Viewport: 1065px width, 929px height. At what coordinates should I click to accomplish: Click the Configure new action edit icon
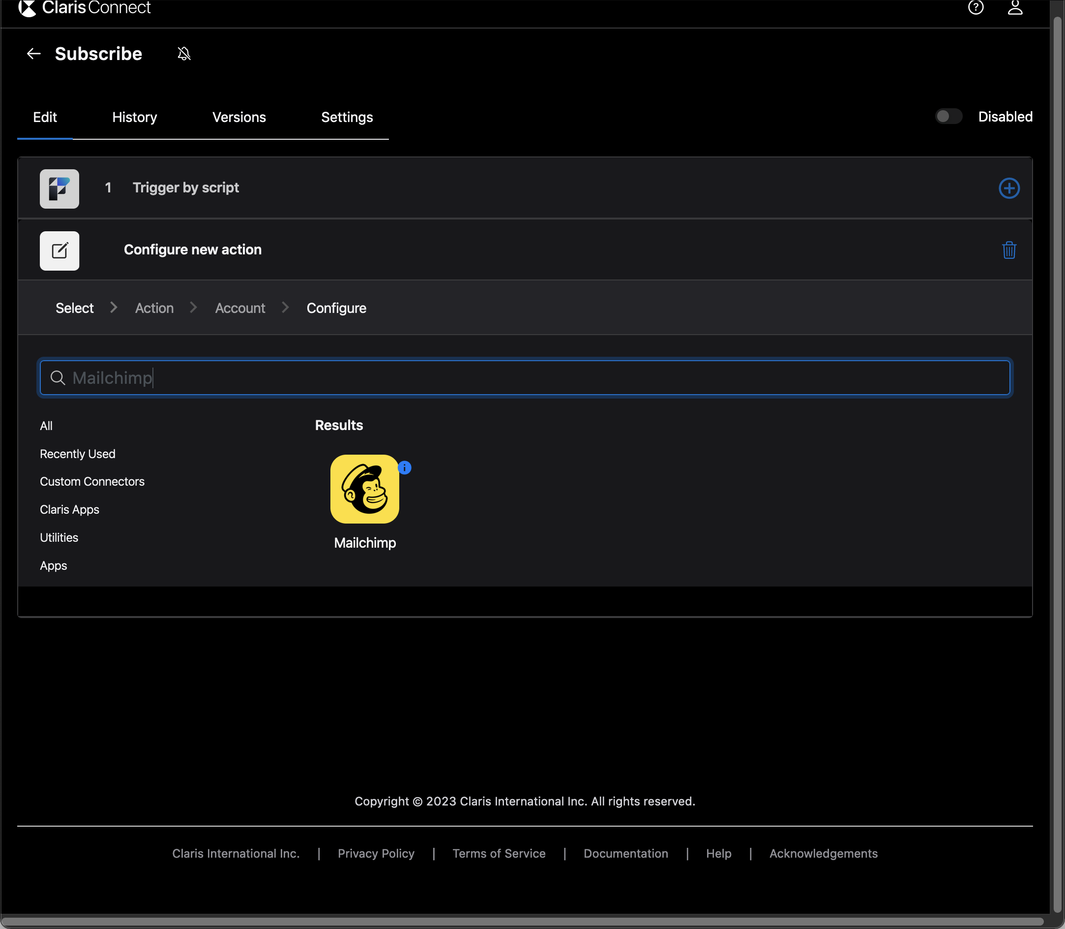point(59,251)
